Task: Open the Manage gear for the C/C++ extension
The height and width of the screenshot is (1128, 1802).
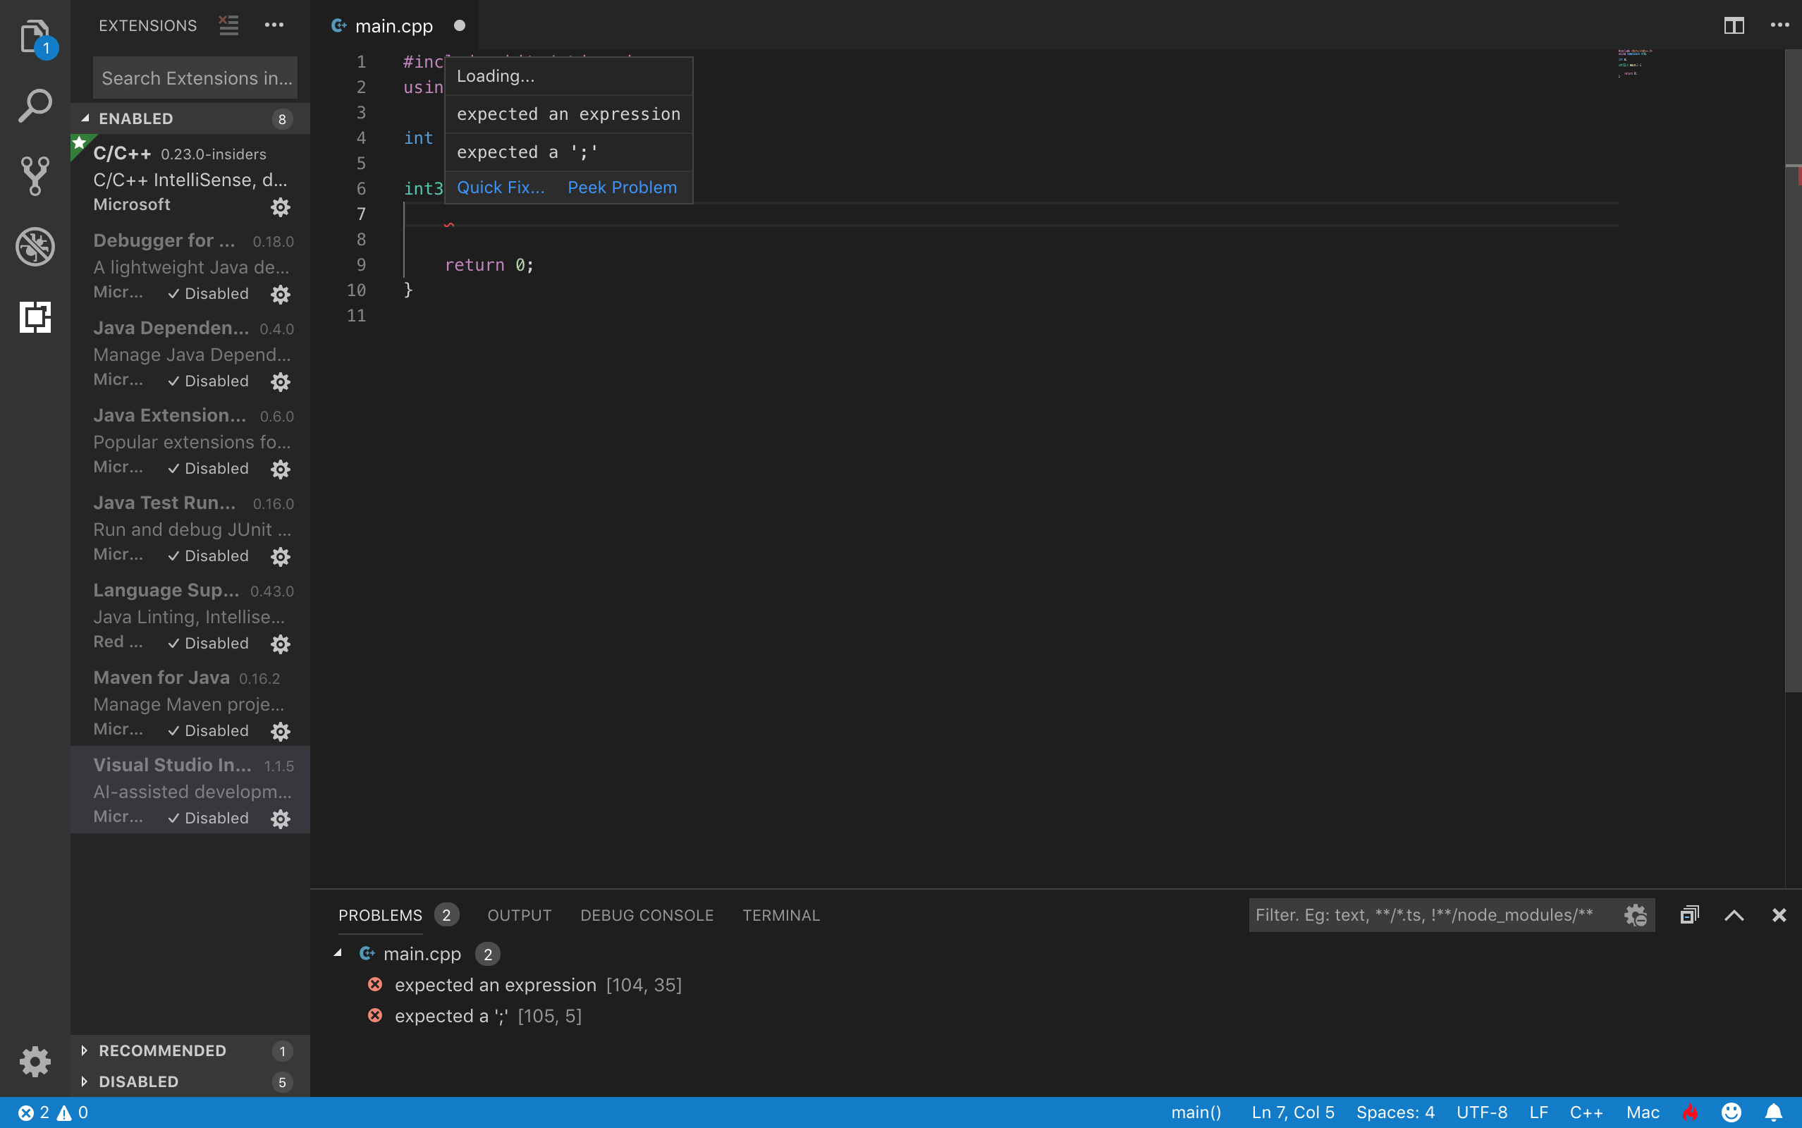Action: pyautogui.click(x=281, y=207)
